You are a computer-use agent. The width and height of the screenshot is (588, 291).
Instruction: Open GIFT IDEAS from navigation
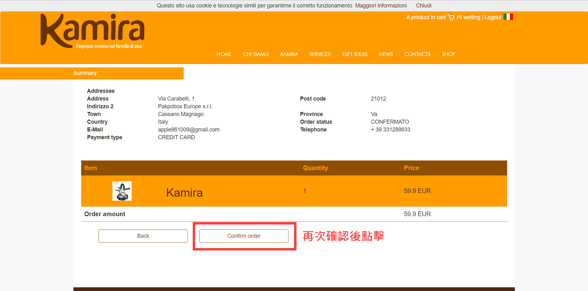[x=355, y=54]
